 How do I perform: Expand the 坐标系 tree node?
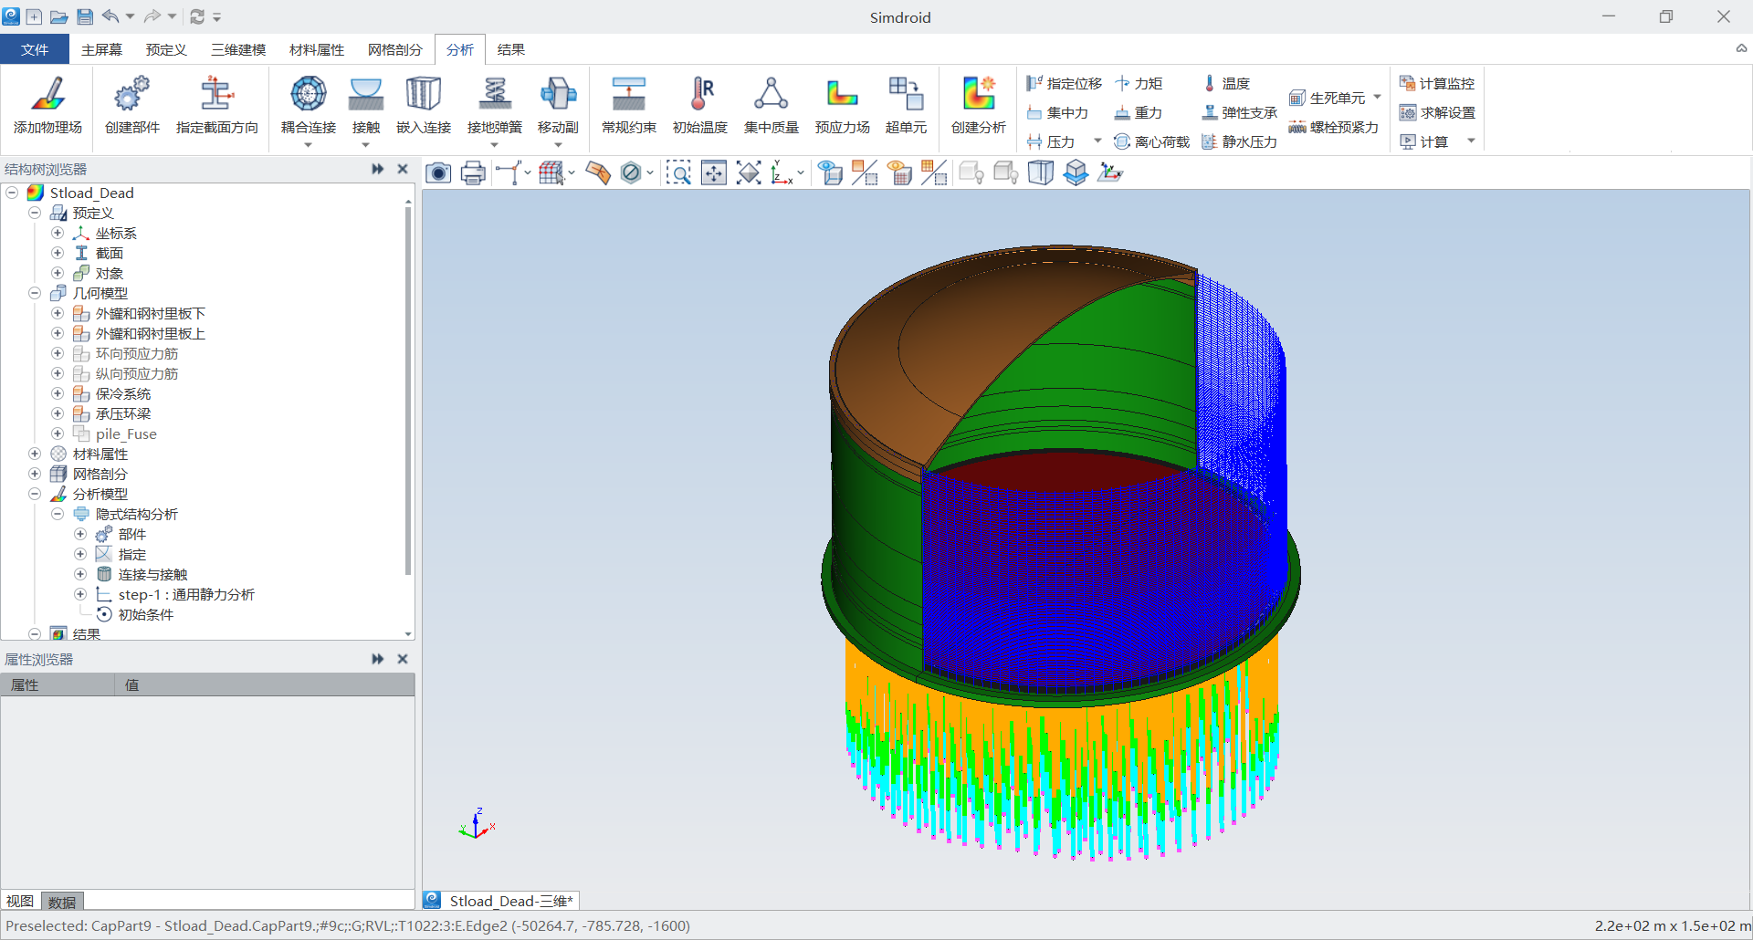[58, 233]
